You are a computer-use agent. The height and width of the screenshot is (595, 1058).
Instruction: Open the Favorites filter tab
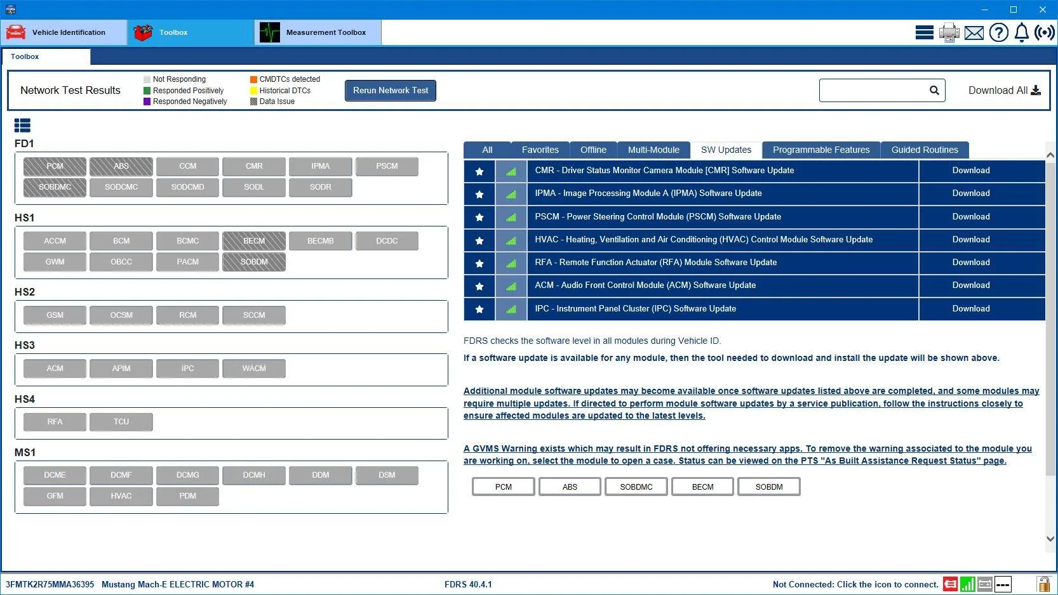click(x=540, y=150)
